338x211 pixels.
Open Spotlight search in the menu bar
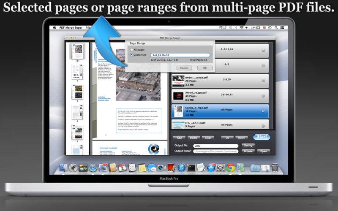coord(276,27)
